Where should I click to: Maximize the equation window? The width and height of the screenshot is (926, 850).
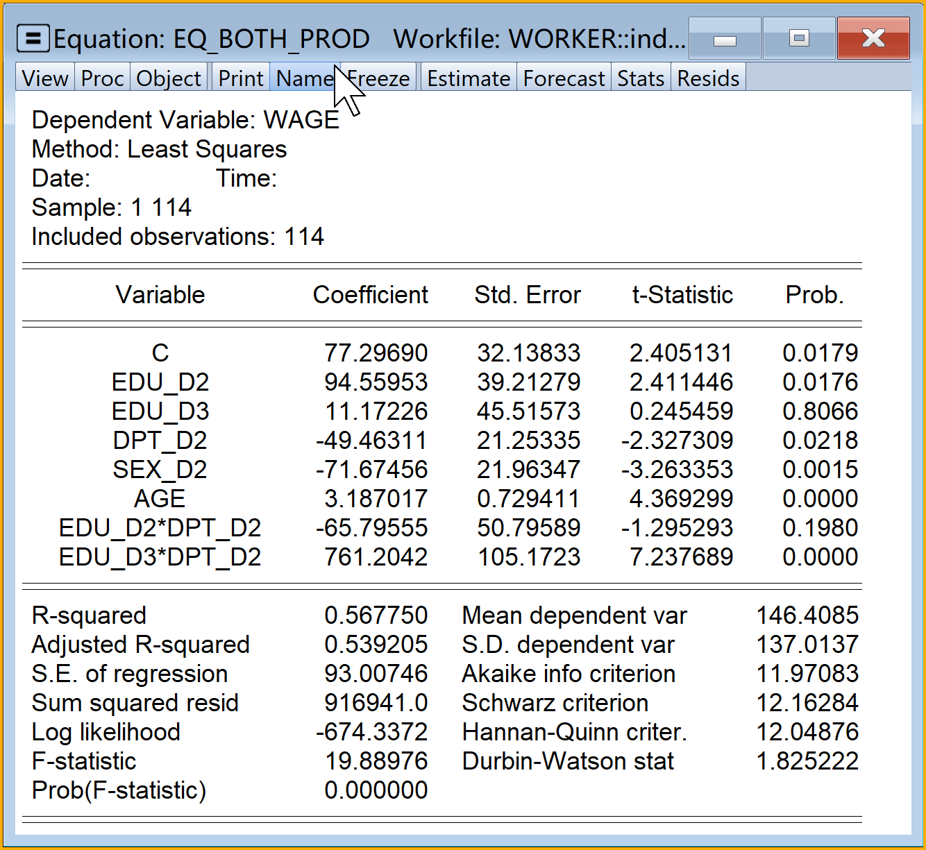click(799, 39)
